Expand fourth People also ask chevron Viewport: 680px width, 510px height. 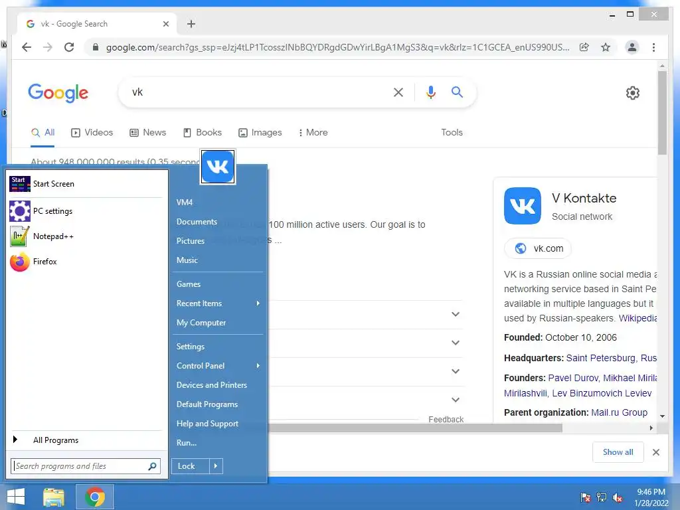[x=456, y=400]
